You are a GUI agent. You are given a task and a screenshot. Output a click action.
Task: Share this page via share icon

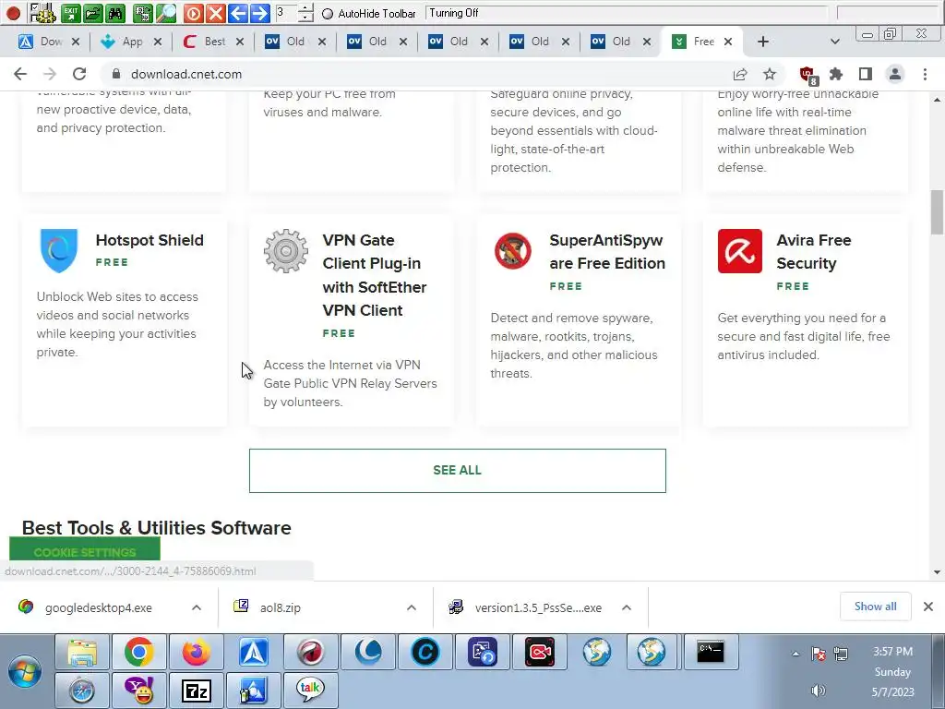point(740,74)
